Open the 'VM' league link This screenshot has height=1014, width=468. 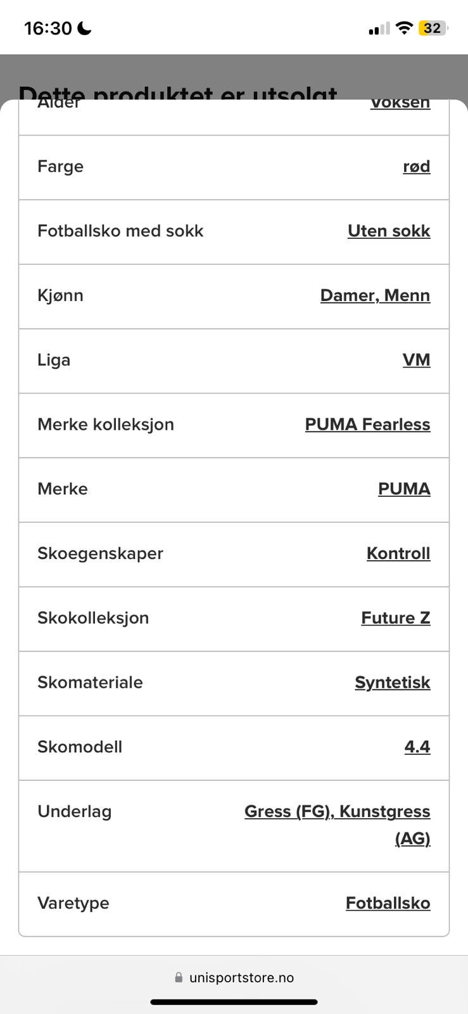coord(416,360)
